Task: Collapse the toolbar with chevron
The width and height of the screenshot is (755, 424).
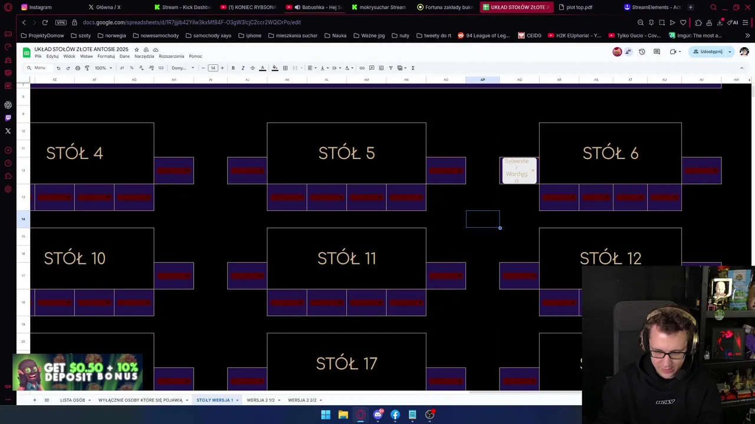Action: 741,68
